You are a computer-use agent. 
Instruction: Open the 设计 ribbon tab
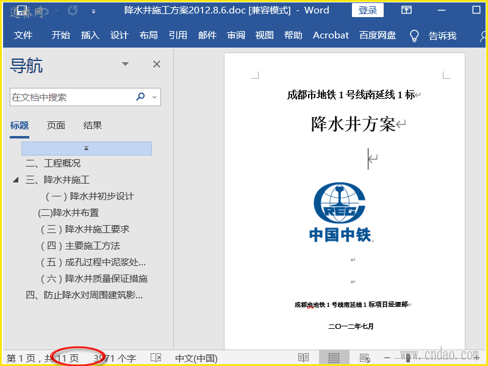(119, 35)
